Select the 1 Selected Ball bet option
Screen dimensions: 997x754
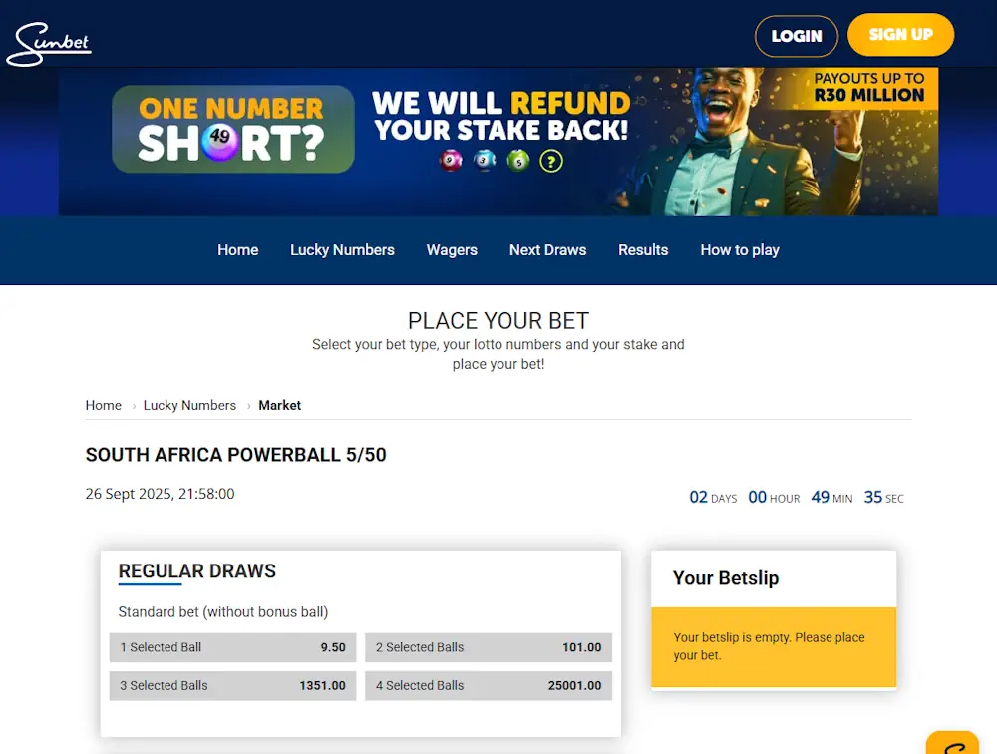pyautogui.click(x=232, y=647)
